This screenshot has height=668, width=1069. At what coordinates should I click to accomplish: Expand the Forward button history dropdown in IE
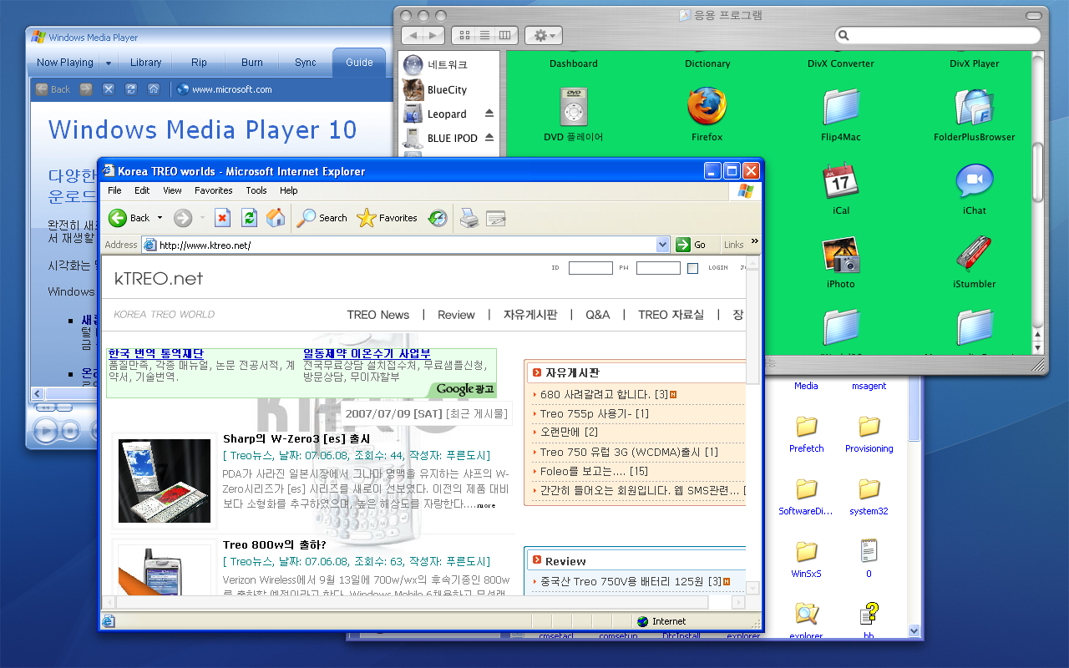click(202, 219)
